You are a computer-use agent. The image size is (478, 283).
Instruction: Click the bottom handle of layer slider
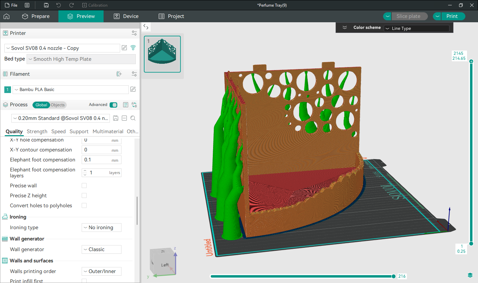point(471,244)
